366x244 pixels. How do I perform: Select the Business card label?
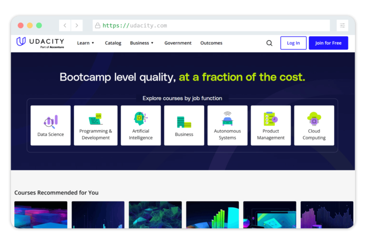coord(184,134)
